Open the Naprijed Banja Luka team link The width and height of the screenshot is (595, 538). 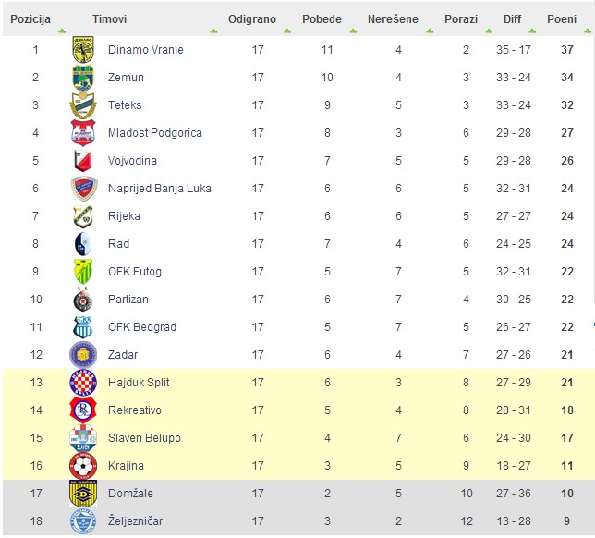[159, 189]
